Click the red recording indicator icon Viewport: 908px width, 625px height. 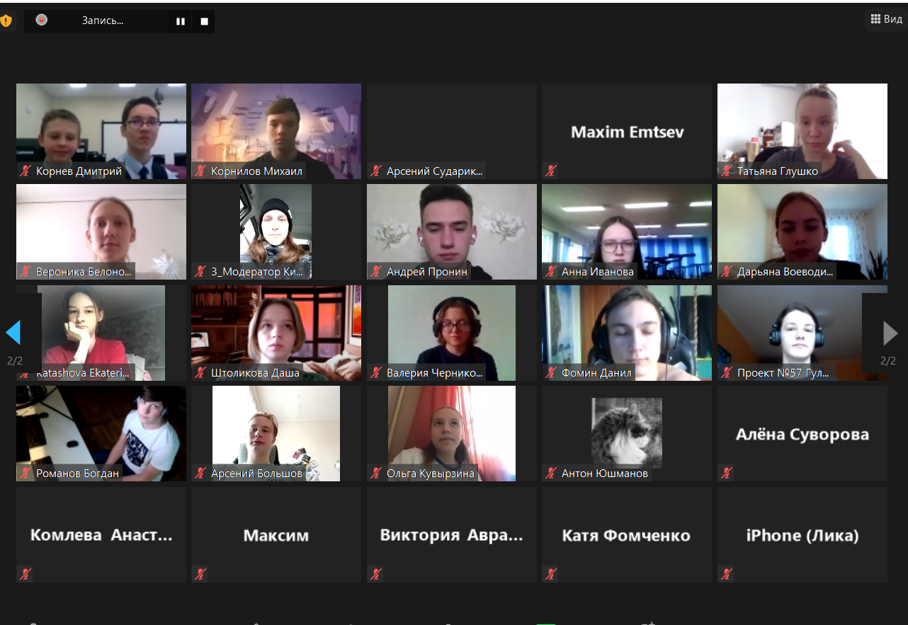click(42, 20)
